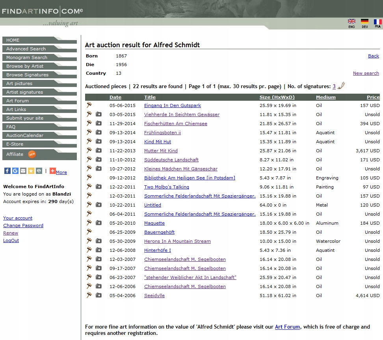Go to Browse Signatures
The image size is (383, 340).
pos(39,75)
